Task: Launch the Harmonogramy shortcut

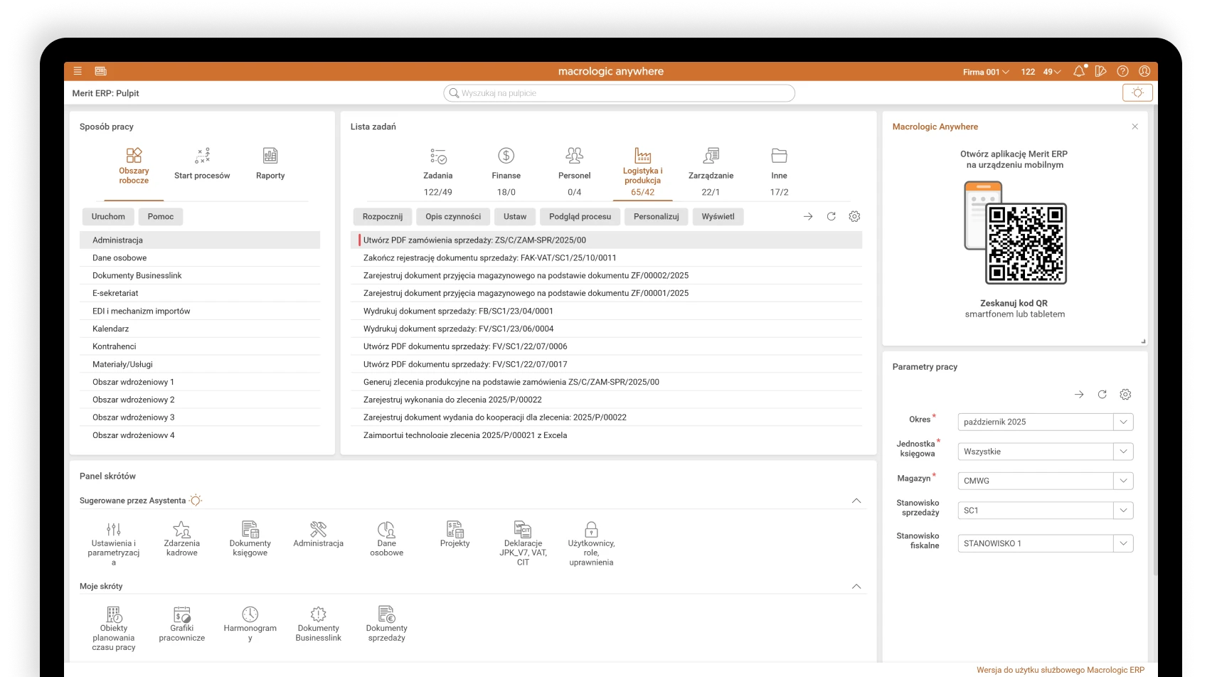Action: tap(250, 624)
